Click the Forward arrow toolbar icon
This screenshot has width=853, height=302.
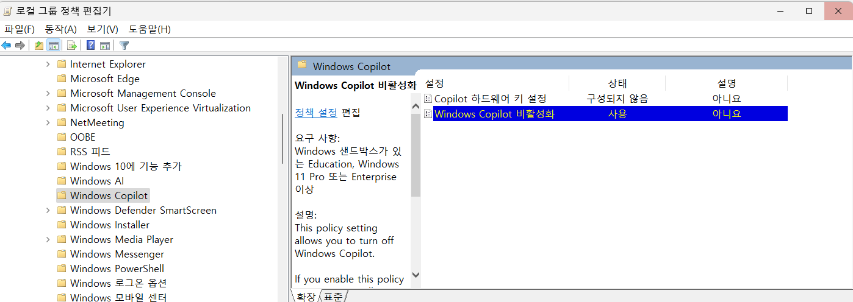coord(20,46)
